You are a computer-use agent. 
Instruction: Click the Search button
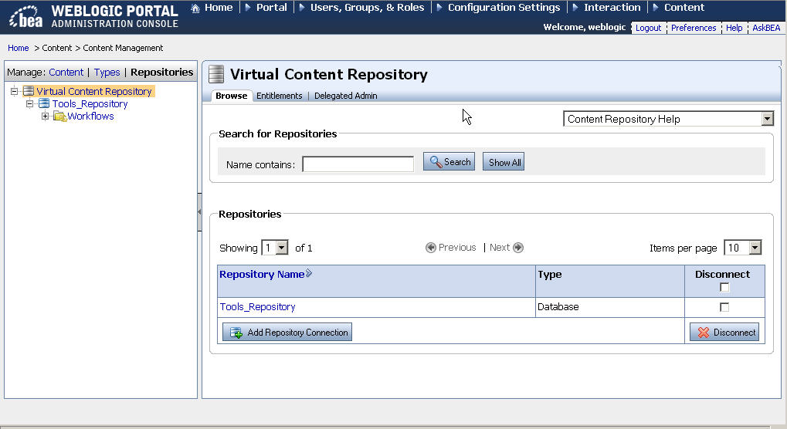[x=449, y=162]
